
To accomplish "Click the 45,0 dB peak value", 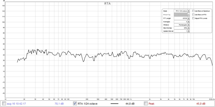I will [x=201, y=104].
